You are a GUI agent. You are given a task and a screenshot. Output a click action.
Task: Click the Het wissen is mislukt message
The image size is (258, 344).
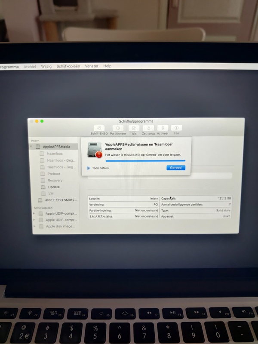click(143, 155)
